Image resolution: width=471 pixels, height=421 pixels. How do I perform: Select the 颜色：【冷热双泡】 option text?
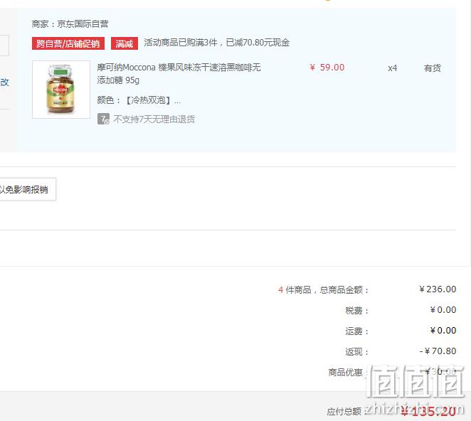coord(139,100)
